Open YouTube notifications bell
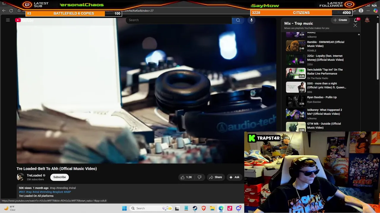This screenshot has height=213, width=380. point(356,20)
